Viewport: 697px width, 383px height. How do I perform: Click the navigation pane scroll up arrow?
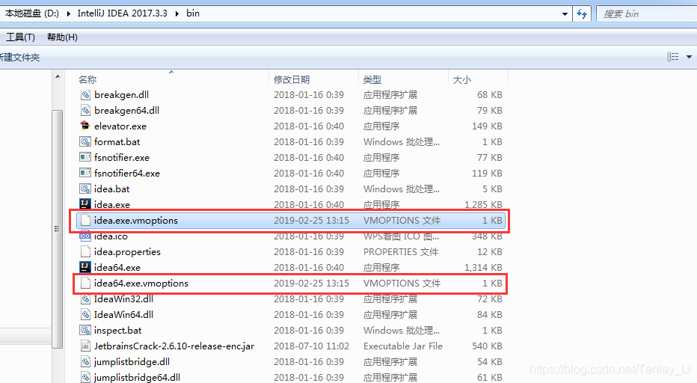[x=58, y=76]
